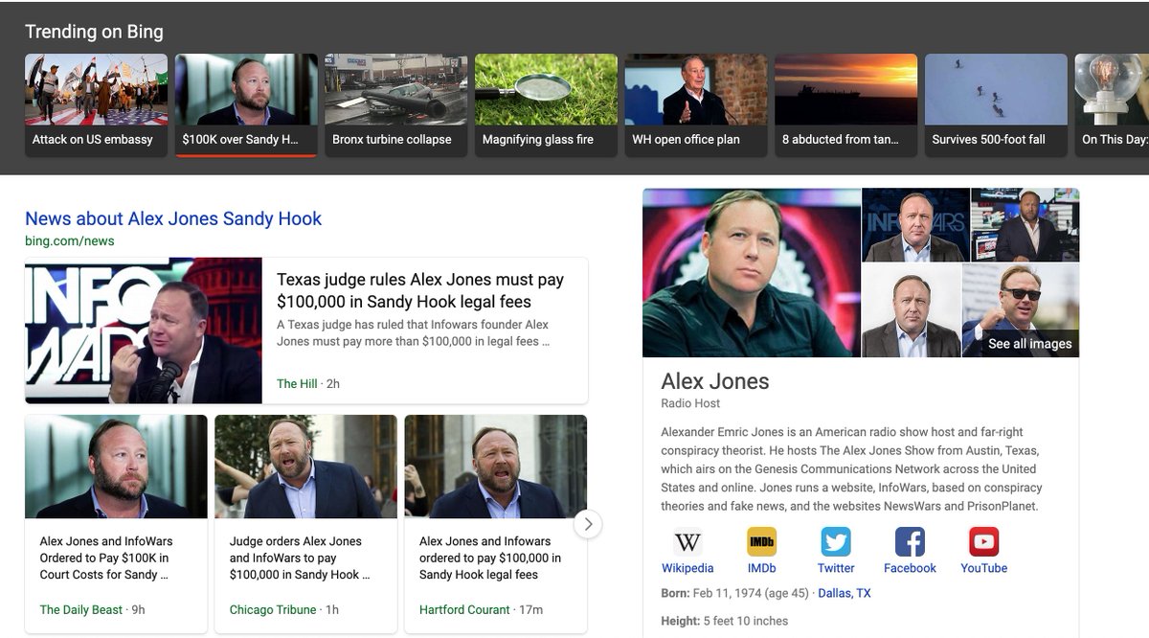
Task: Follow the bing.com/news link
Action: (x=69, y=241)
